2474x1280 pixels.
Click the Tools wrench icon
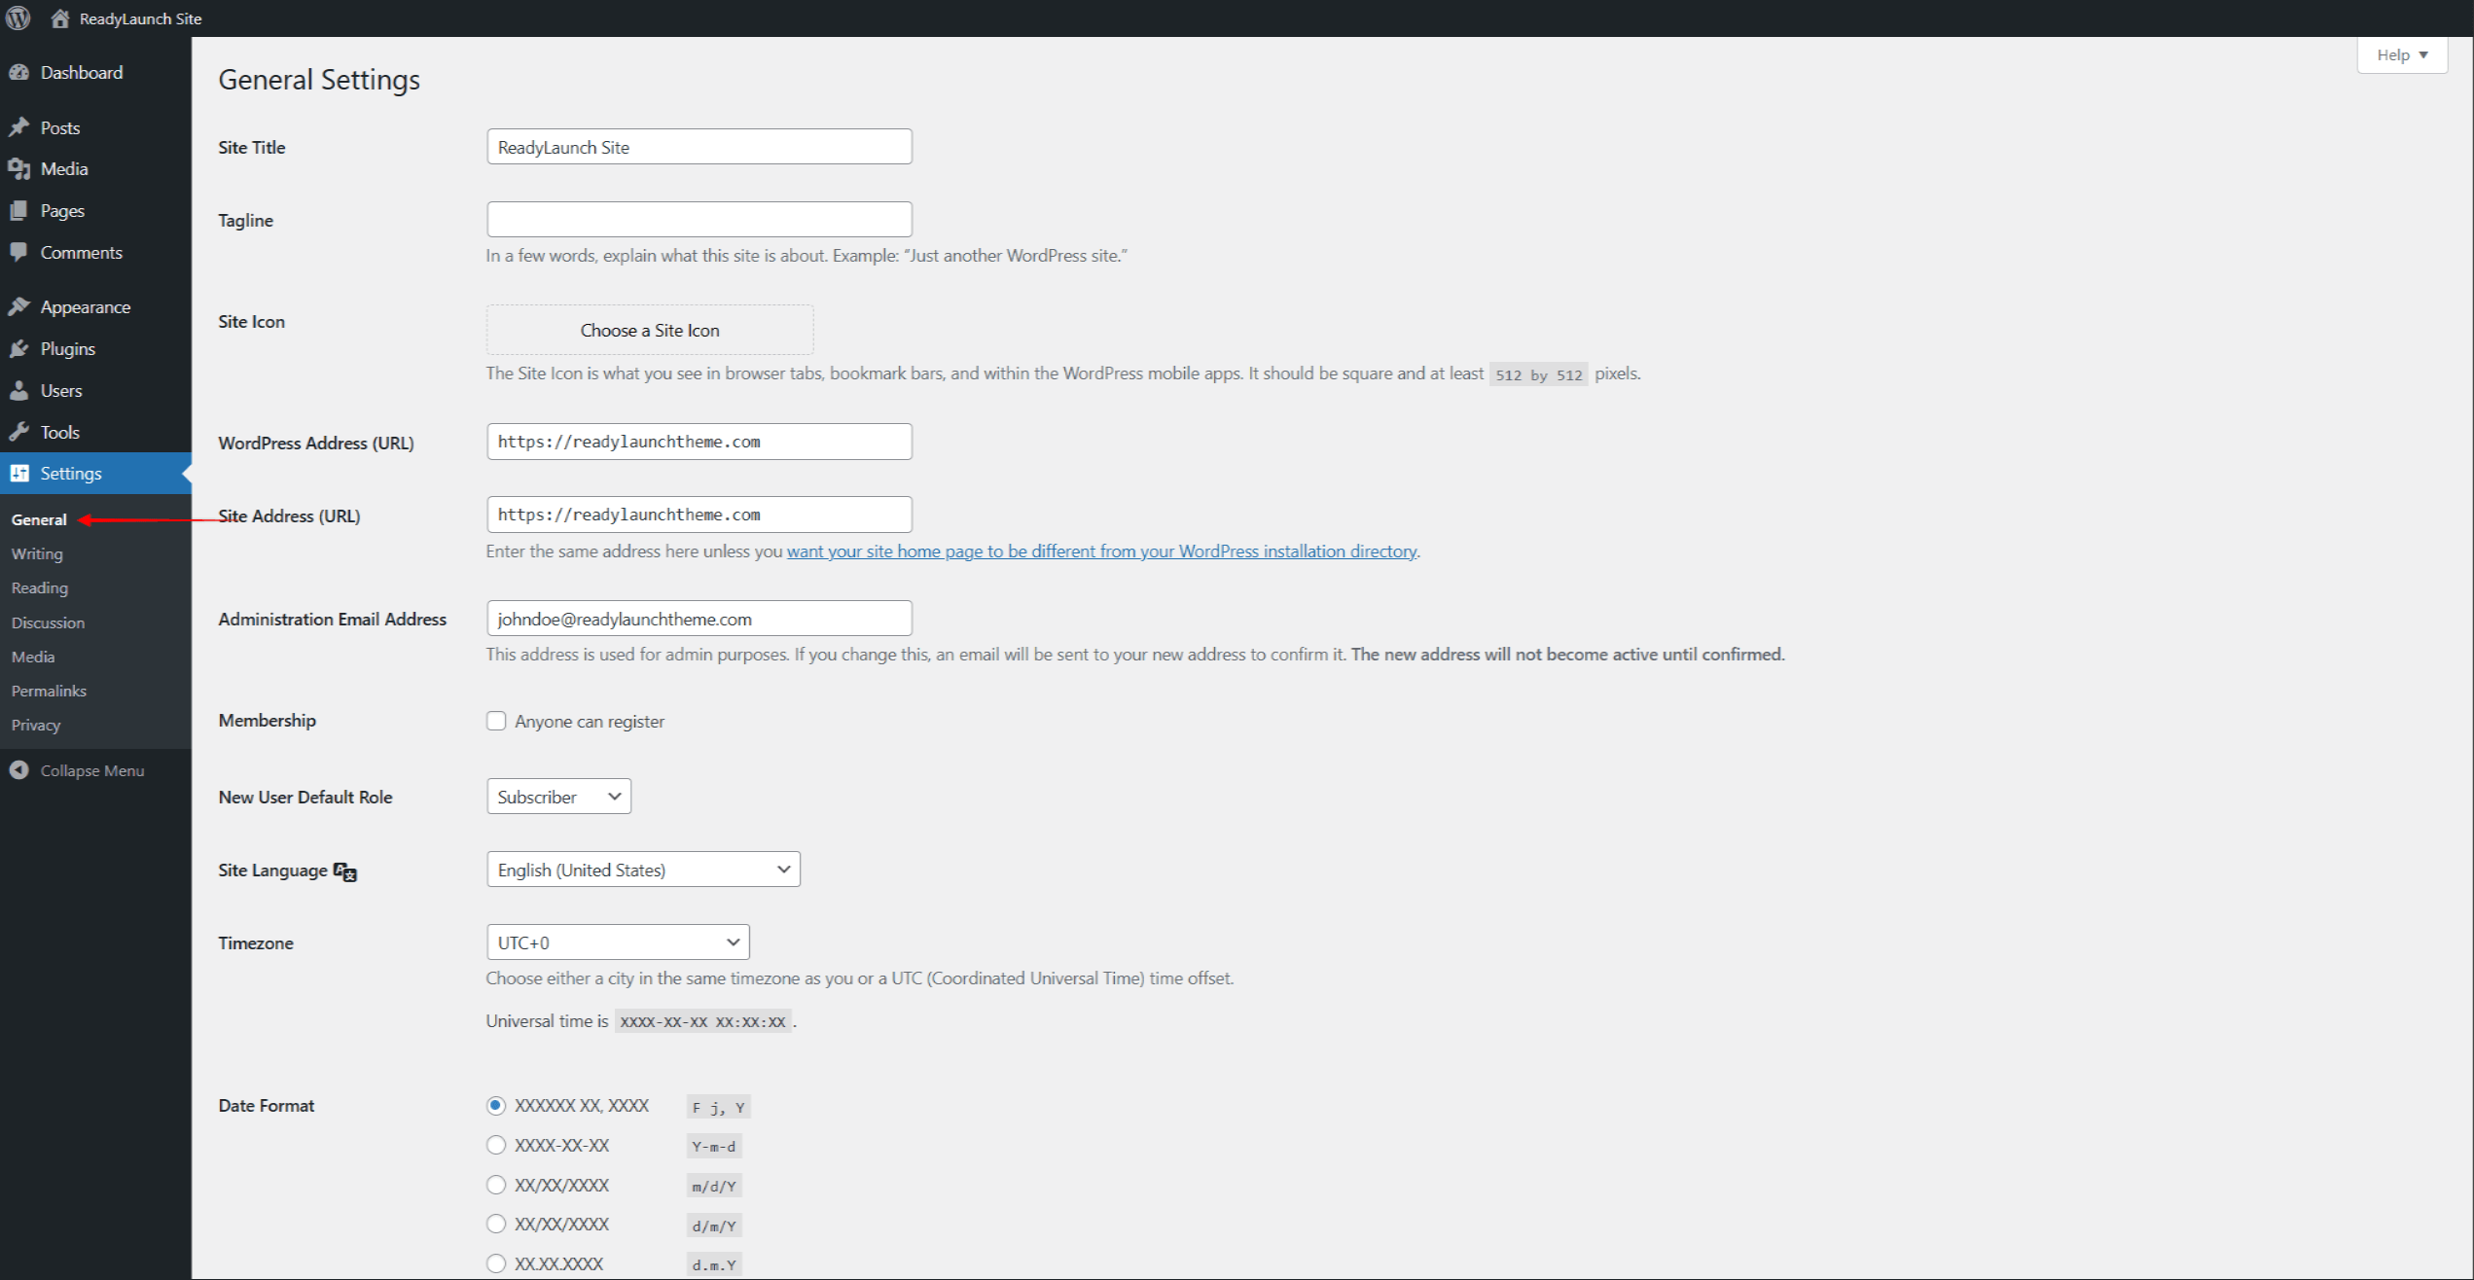click(x=19, y=432)
